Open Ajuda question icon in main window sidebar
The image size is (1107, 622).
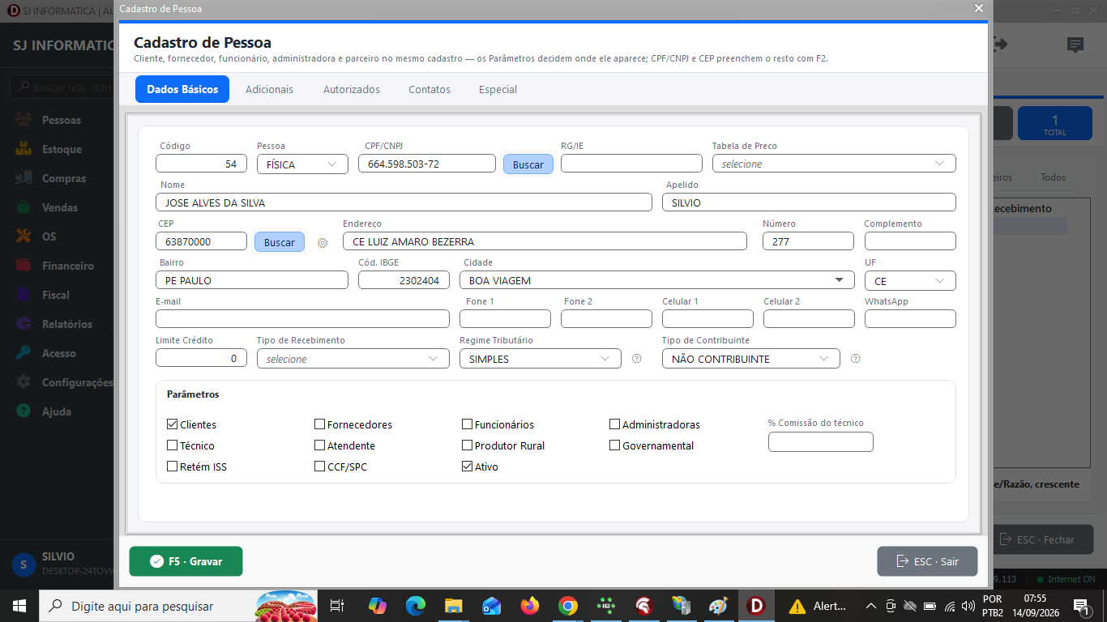[x=24, y=411]
